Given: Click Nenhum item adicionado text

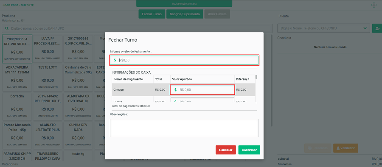Looking at the screenshot, I should 330,47.
